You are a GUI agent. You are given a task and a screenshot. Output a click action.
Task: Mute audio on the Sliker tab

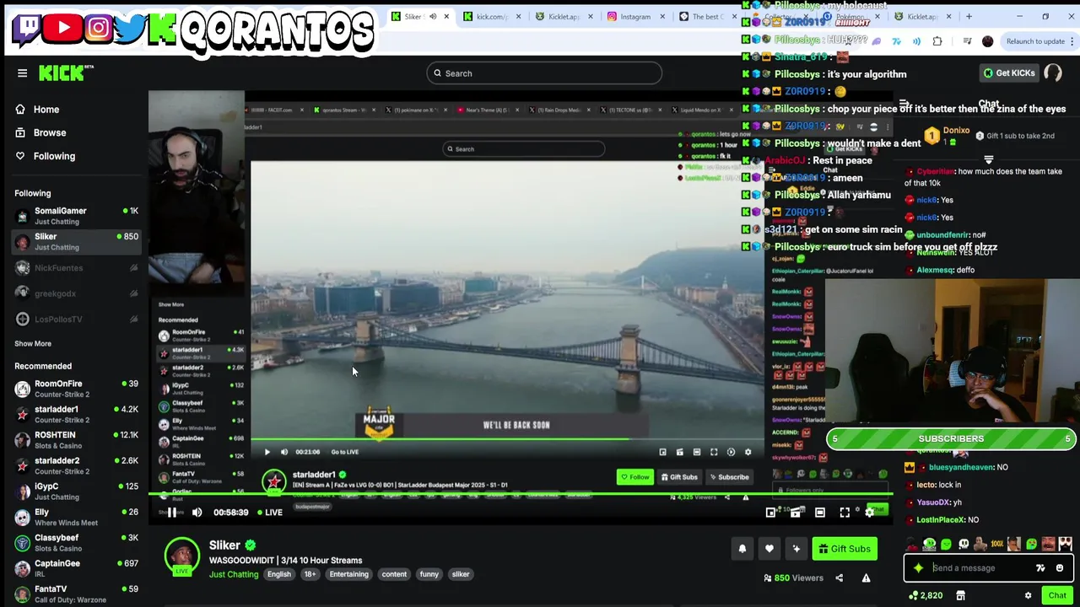pos(433,16)
